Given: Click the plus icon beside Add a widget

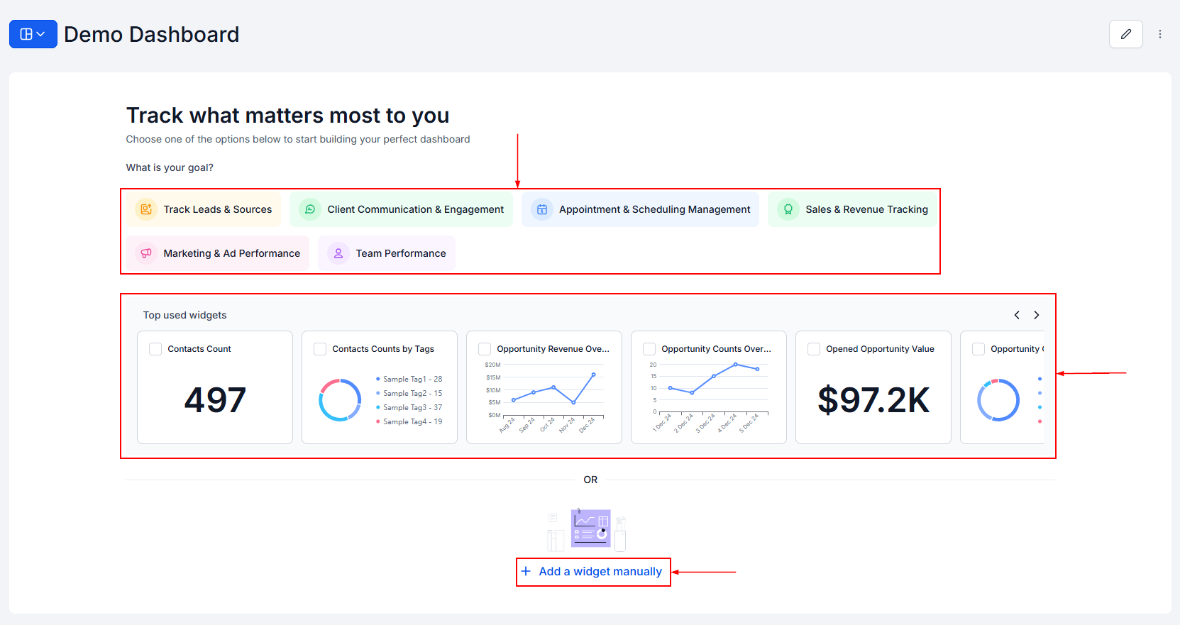Looking at the screenshot, I should [x=526, y=571].
